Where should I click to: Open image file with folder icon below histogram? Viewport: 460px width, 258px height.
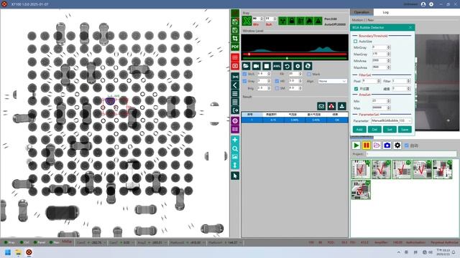(246, 66)
